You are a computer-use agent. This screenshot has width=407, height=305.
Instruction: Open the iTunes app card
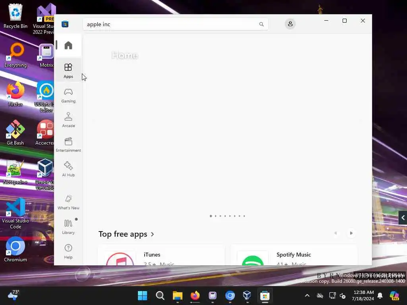pos(161,255)
